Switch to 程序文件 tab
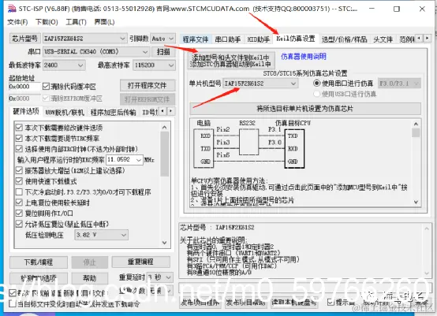Image resolution: width=437 pixels, height=316 pixels. [196, 39]
